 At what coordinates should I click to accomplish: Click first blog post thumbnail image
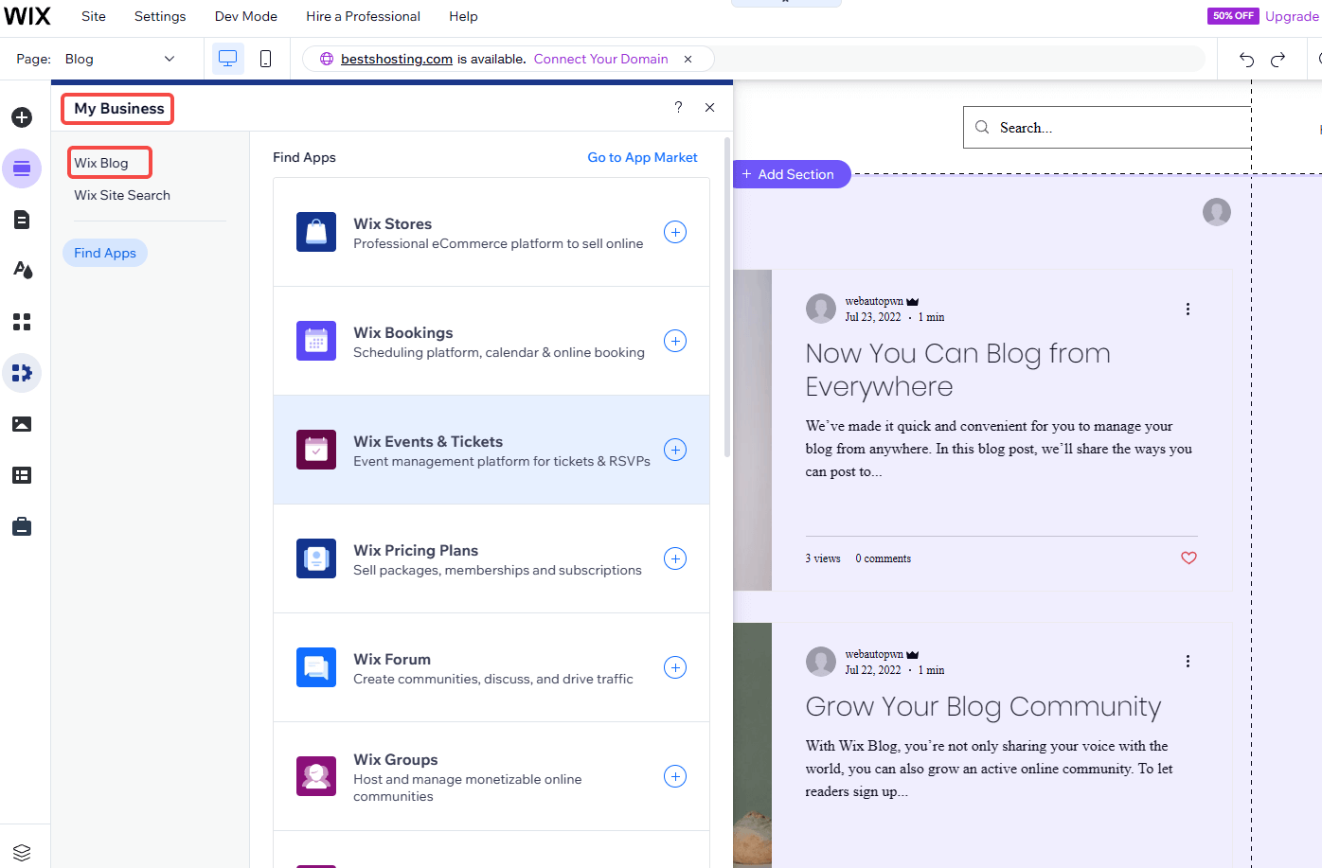coord(753,431)
